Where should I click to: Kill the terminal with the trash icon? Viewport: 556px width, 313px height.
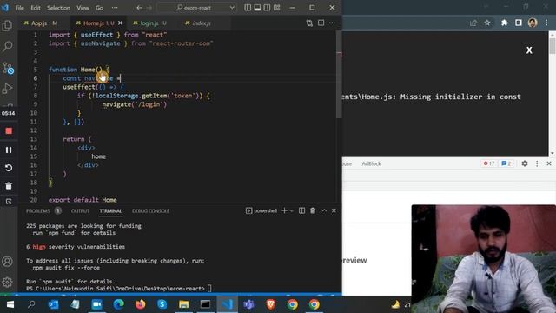[x=313, y=210]
